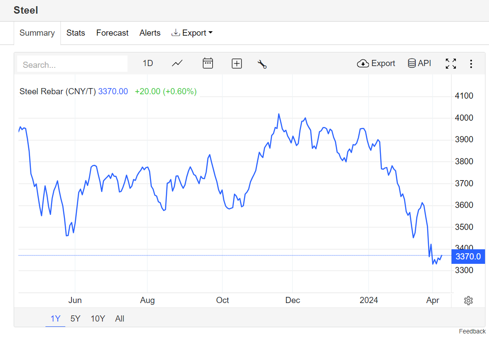Open the calendar date range picker
The image size is (489, 344).
pos(207,63)
